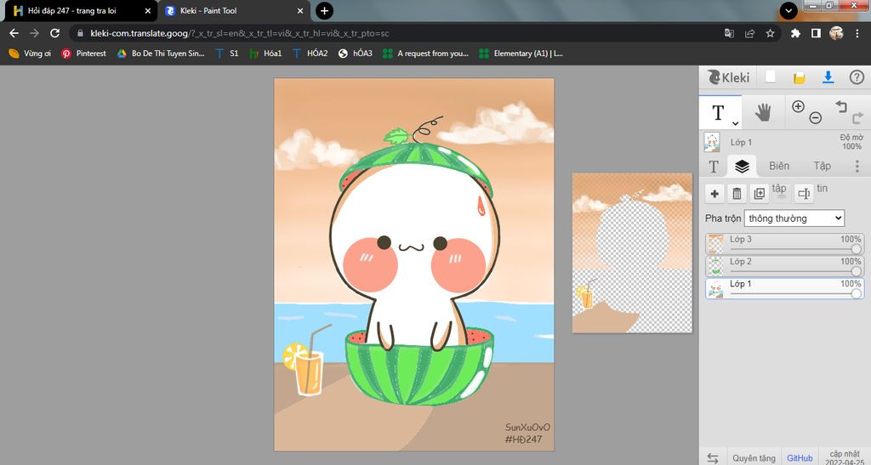871x465 pixels.
Task: Undo the last action
Action: tap(840, 106)
